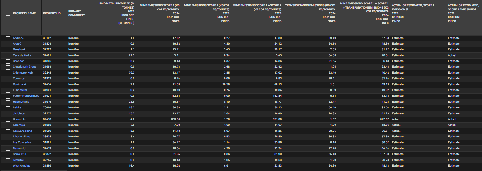The image size is (482, 171).
Task: Click the Transportation Emissions column header
Action: [310, 13]
